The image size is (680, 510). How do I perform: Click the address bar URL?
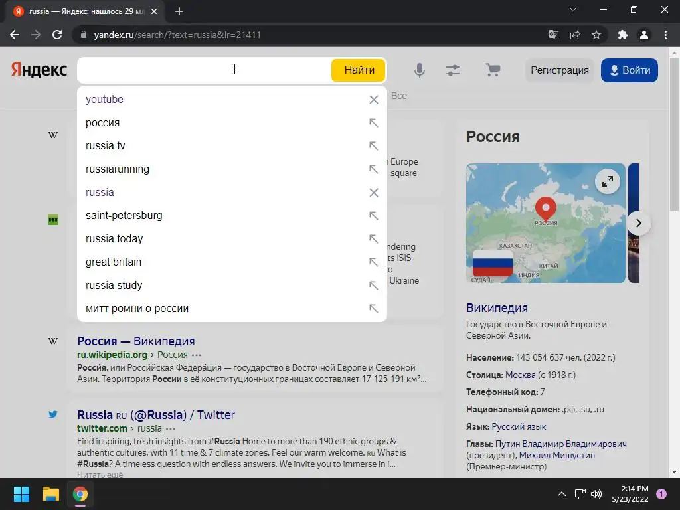177,35
